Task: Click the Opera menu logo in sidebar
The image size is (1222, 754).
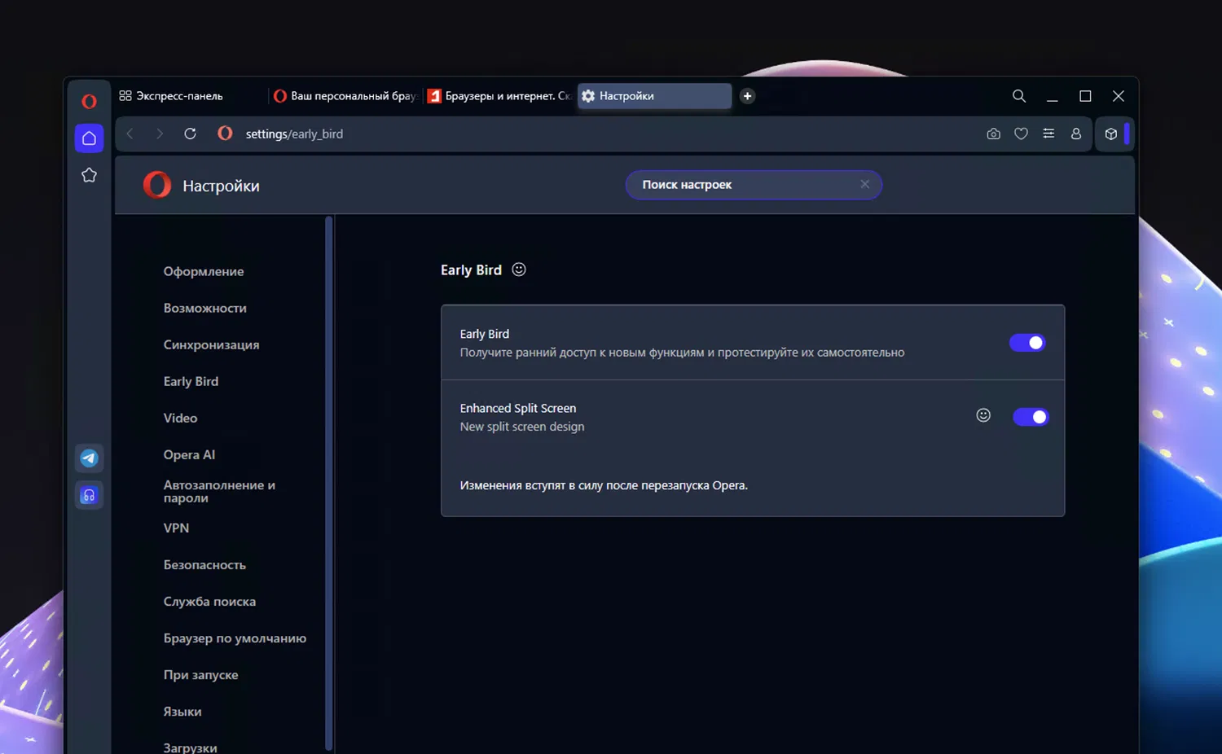Action: coord(89,101)
